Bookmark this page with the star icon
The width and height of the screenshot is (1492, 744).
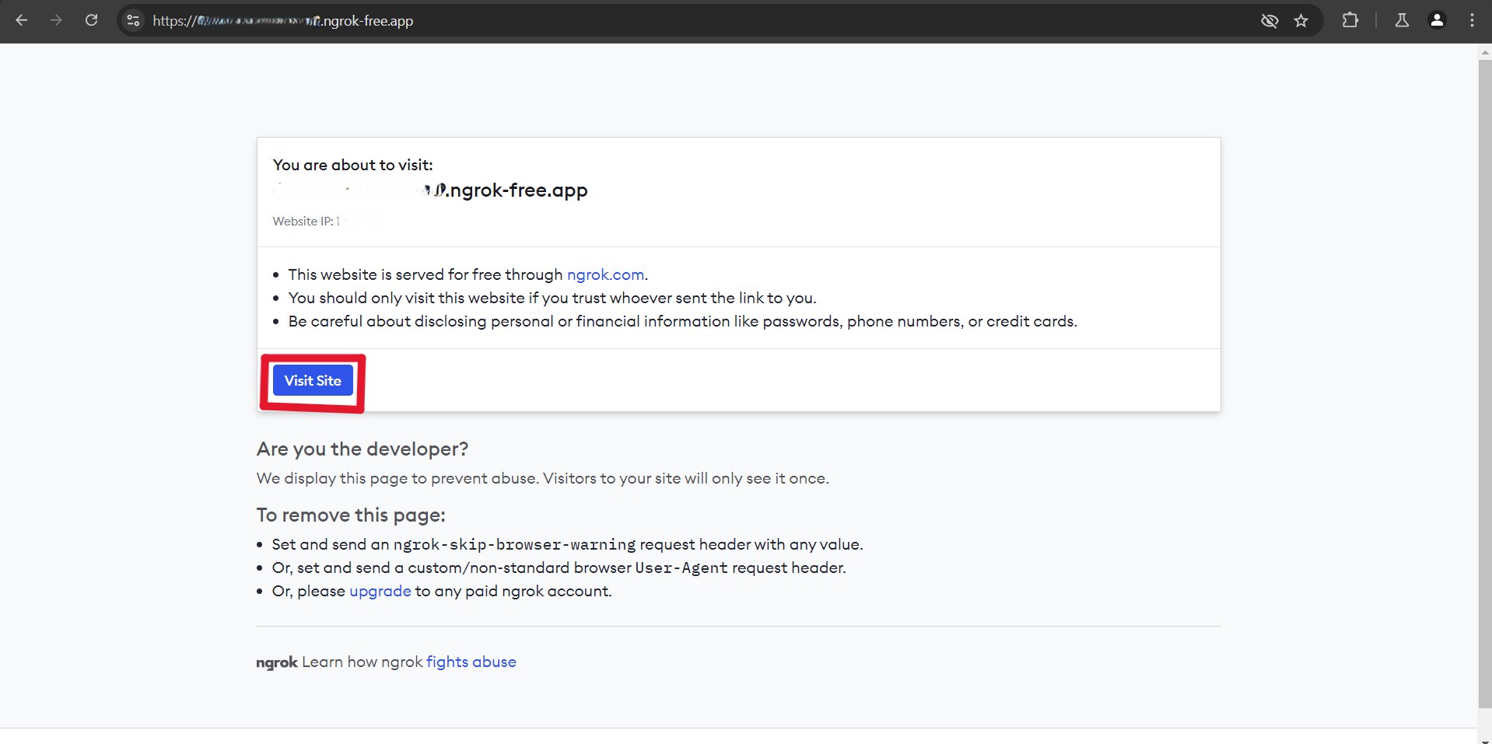1301,20
